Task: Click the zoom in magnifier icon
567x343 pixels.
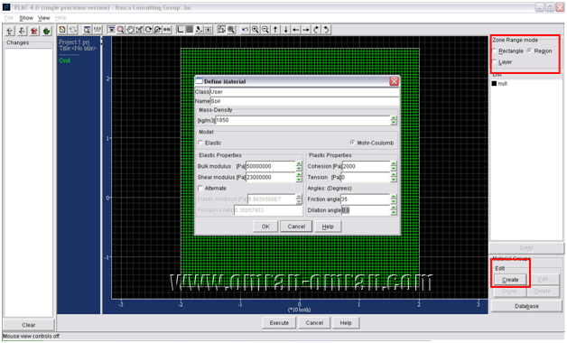Action: click(x=256, y=30)
